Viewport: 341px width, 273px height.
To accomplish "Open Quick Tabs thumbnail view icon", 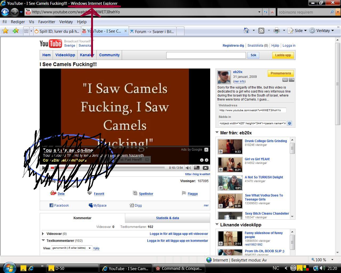I will tap(26, 31).
